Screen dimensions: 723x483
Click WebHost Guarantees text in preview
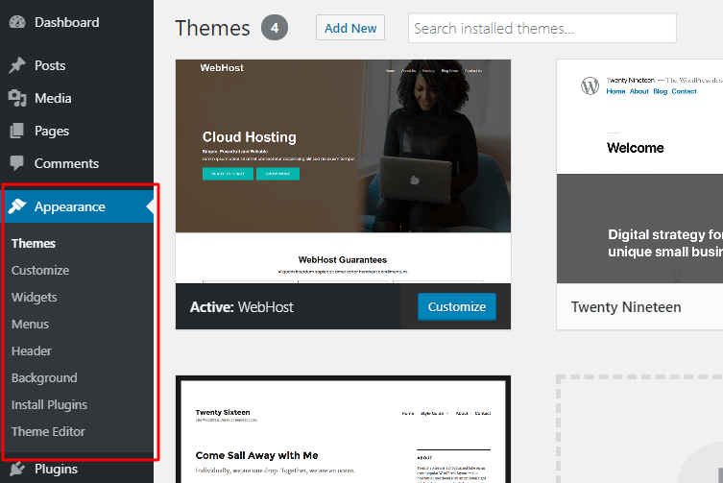[343, 259]
